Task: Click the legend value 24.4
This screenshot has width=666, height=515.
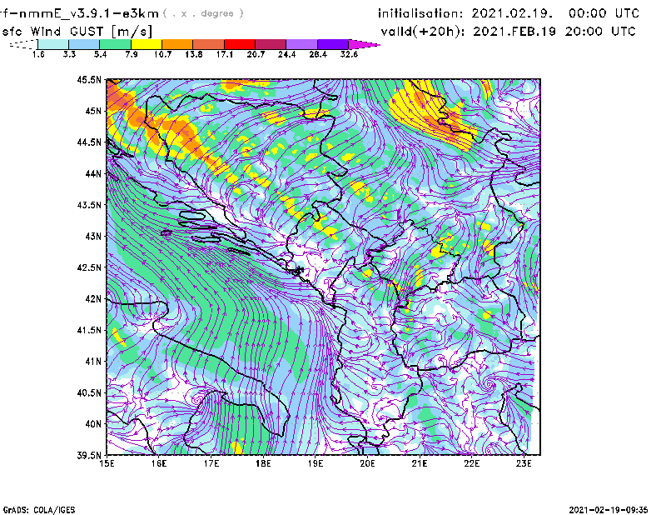Action: 286,54
